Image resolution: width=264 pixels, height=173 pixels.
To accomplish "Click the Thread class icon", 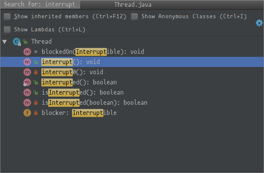I will [x=17, y=42].
